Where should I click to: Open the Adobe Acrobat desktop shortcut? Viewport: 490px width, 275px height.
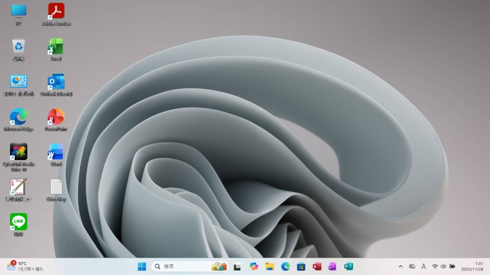coord(56,11)
